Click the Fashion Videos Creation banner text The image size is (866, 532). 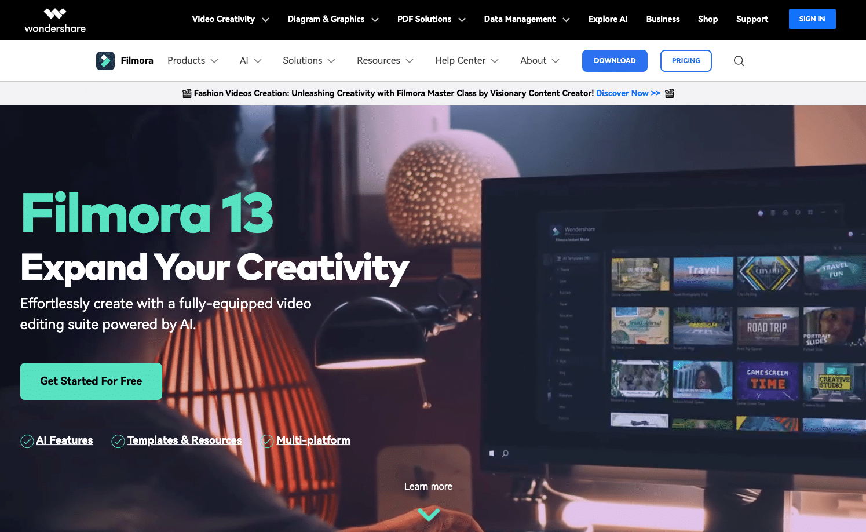393,93
